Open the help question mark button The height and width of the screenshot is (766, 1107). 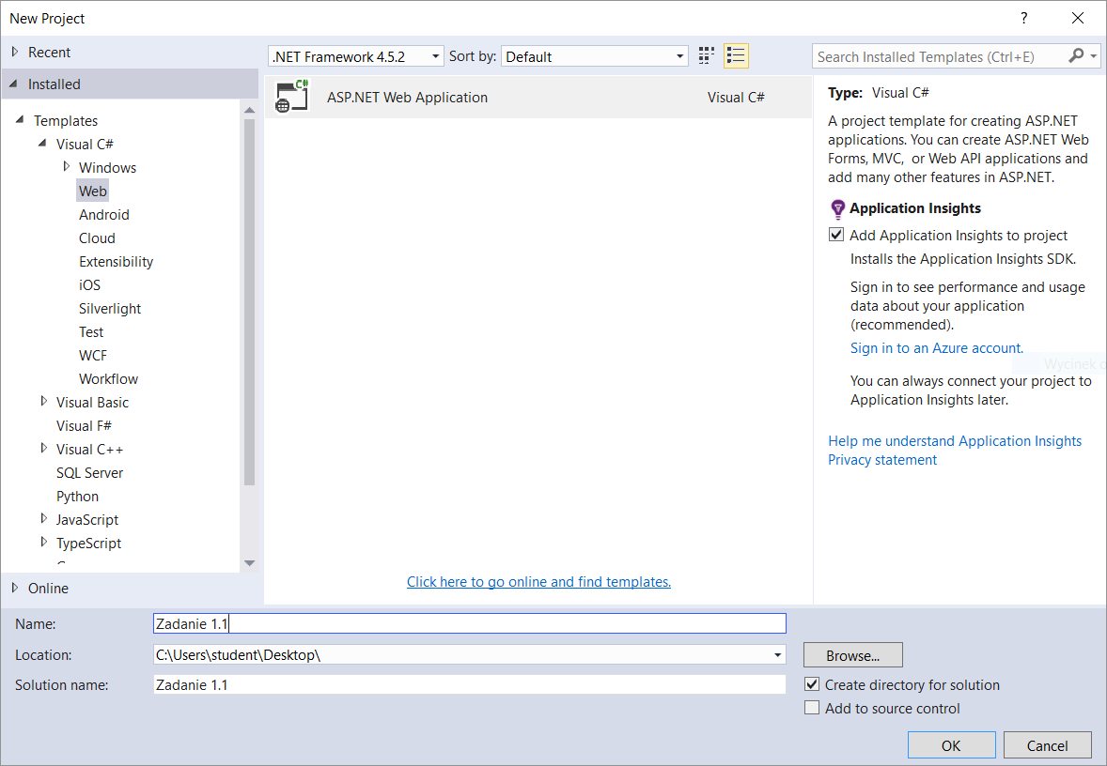1023,19
